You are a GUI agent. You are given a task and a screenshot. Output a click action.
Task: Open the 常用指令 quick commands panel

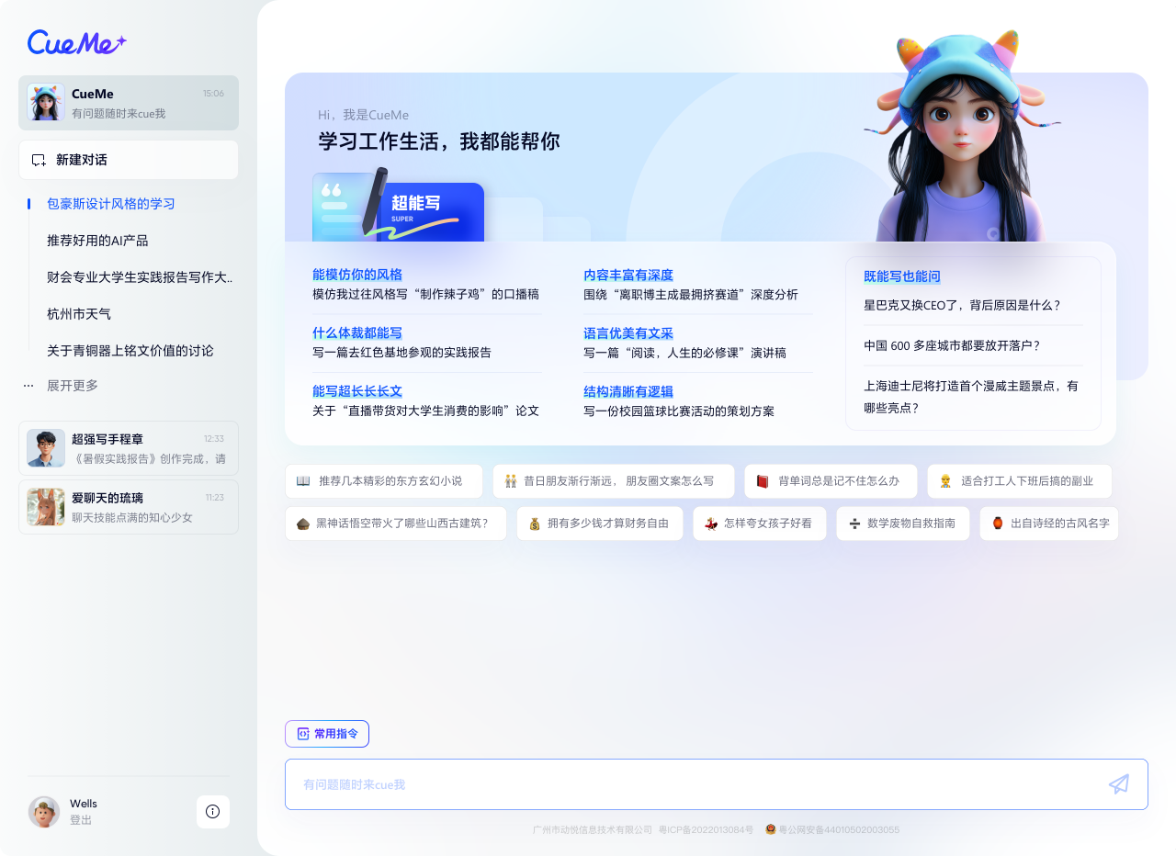tap(327, 733)
